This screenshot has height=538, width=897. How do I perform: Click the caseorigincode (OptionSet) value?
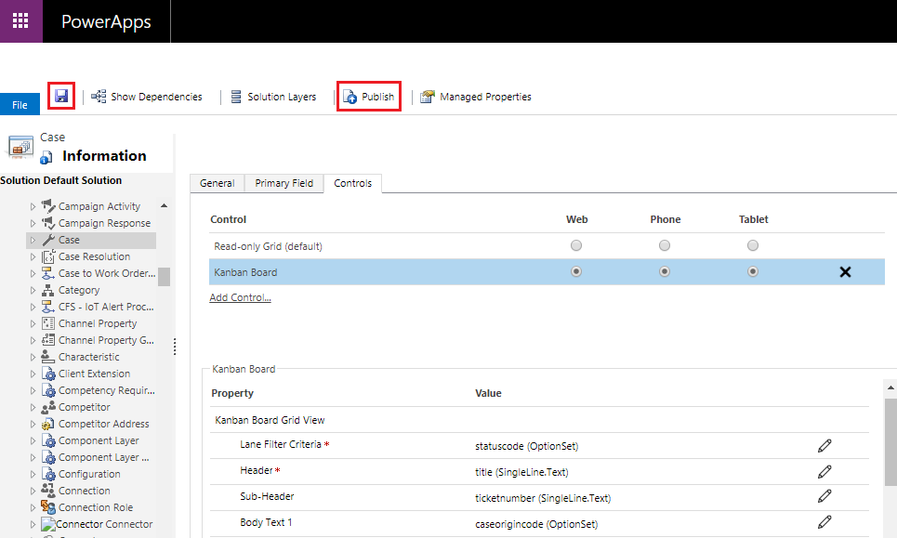click(536, 524)
